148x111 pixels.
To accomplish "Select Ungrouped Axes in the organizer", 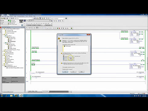I will [x=10, y=52].
